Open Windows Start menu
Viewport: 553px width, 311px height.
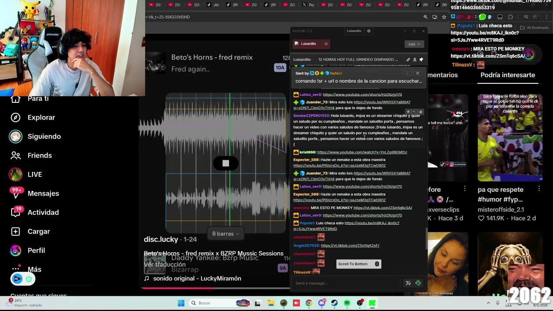pos(181,303)
